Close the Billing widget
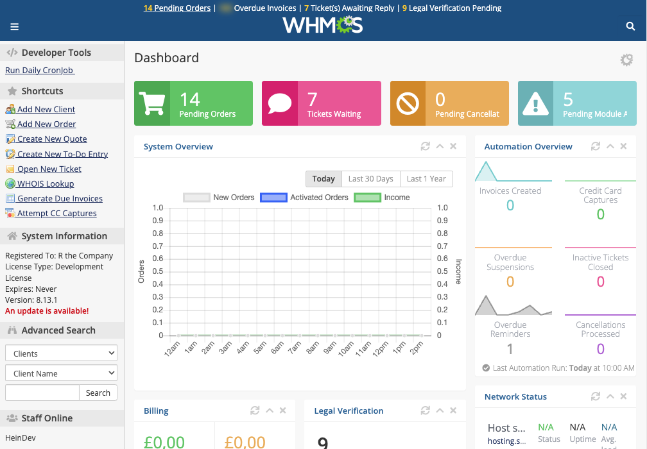The image size is (647, 449). pyautogui.click(x=282, y=411)
